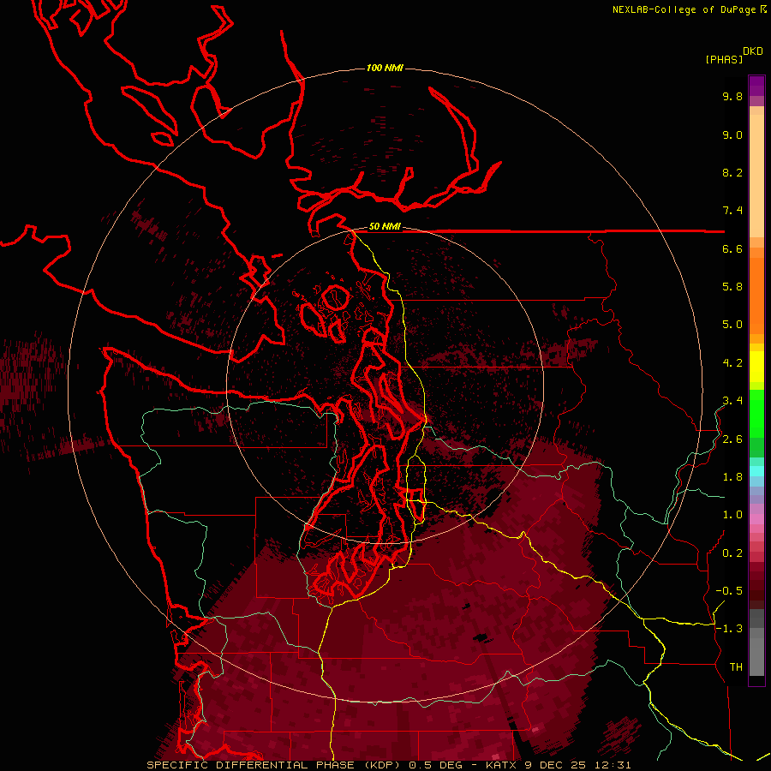Select the 2.6 scale value

[732, 439]
